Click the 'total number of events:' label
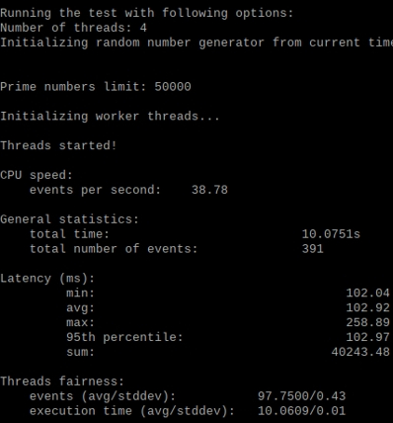 pyautogui.click(x=114, y=249)
